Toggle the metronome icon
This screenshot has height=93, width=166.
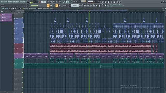coord(48,2)
